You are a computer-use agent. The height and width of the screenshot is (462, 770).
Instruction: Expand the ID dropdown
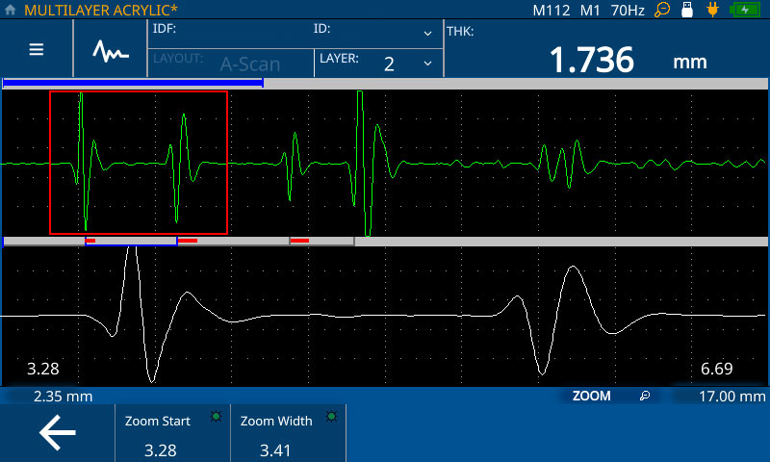427,33
